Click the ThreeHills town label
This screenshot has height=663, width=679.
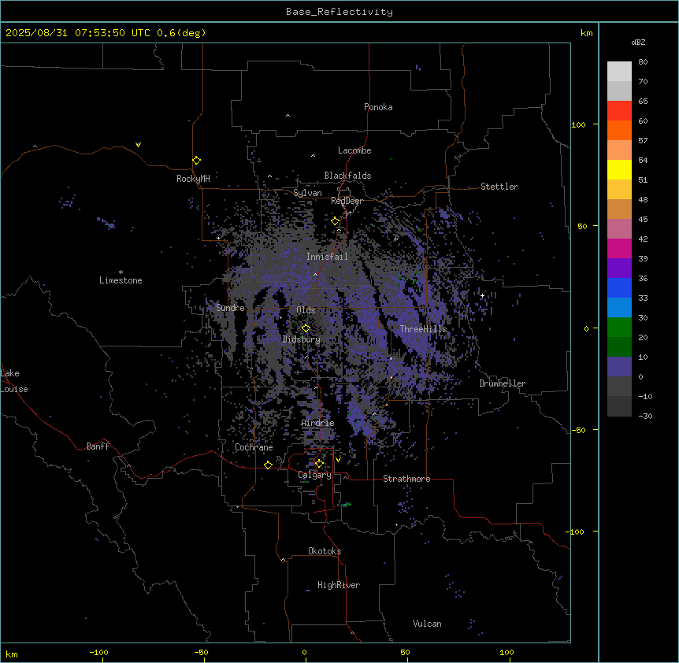pyautogui.click(x=423, y=329)
